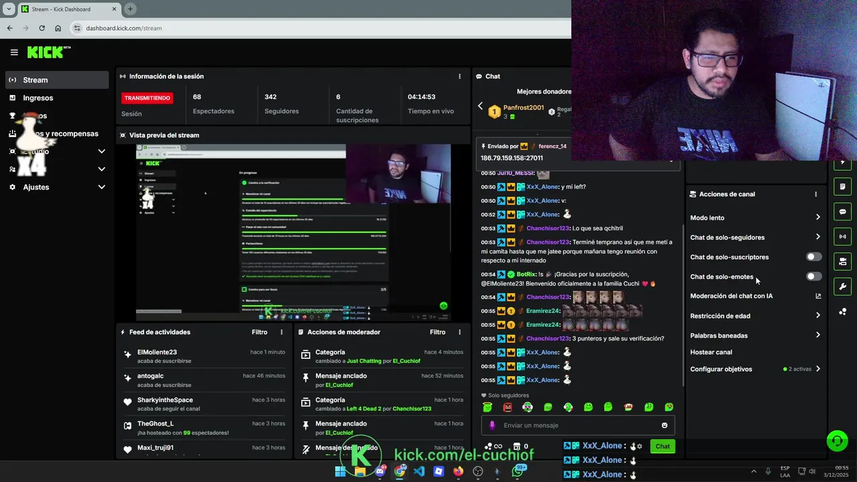Open the browser tab search dropdown
Viewport: 857px width, 482px height.
pyautogui.click(x=9, y=9)
